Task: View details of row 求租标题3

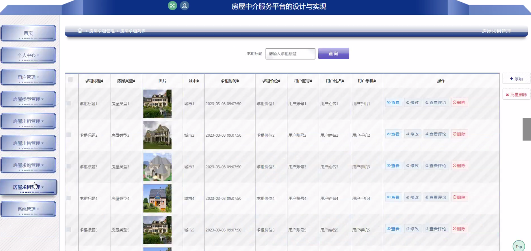Action: [x=393, y=165]
